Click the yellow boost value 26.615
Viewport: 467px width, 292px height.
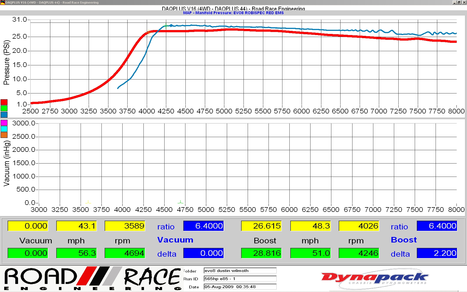pos(261,226)
